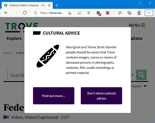Open the Collections icon
Viewport: 155px width, 123px height.
point(129,13)
